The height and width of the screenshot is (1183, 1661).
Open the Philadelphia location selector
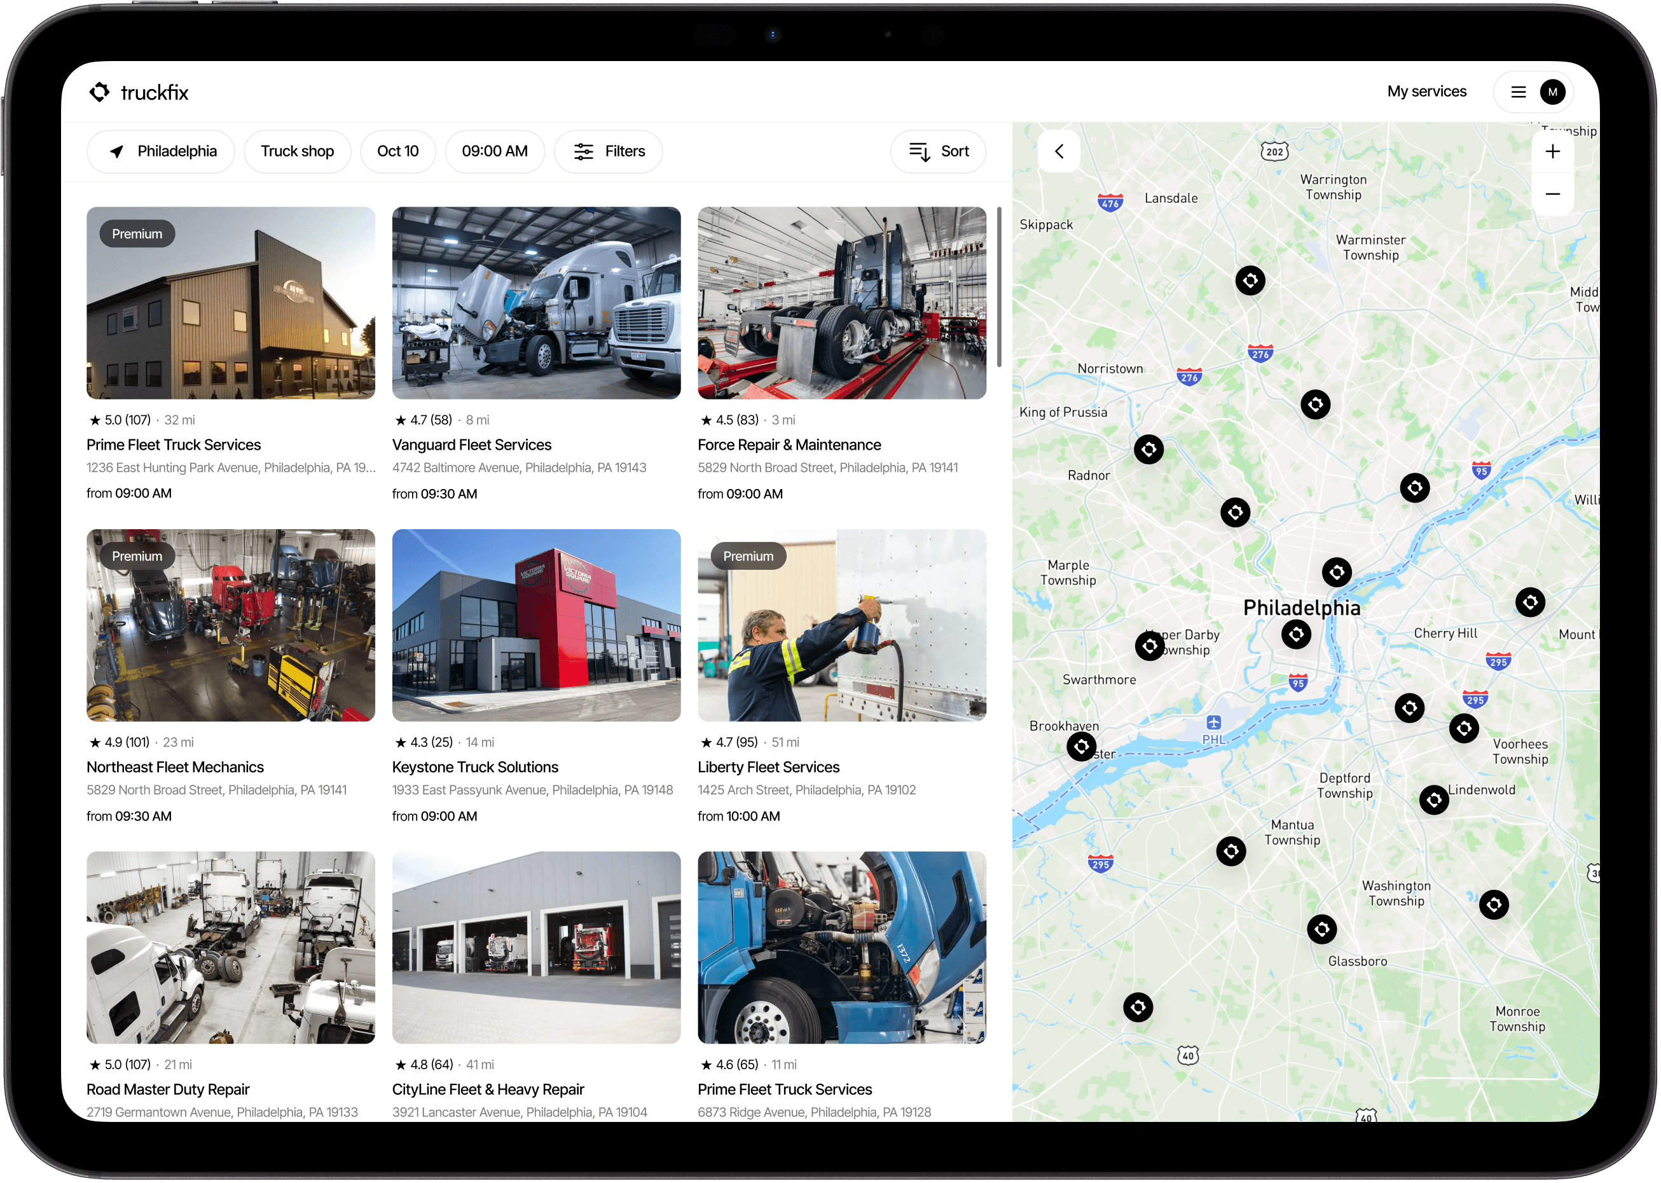point(161,151)
